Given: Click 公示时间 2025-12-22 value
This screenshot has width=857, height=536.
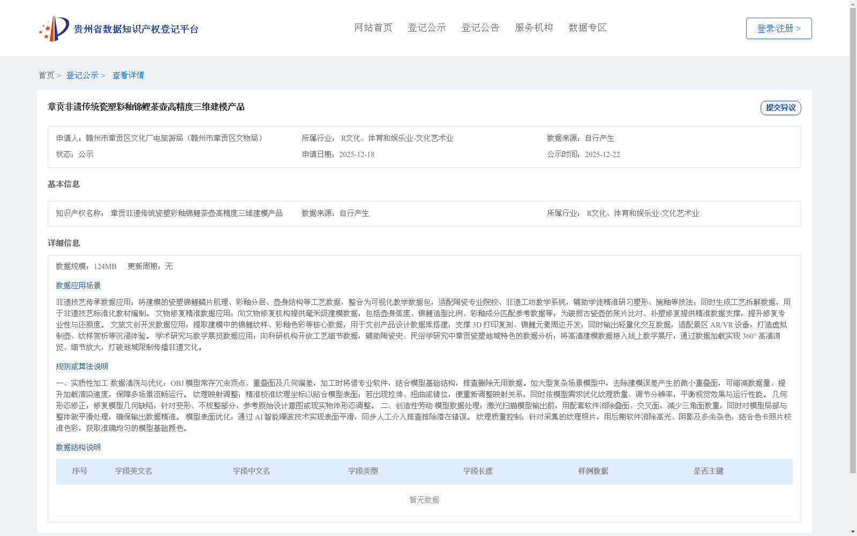Looking at the screenshot, I should [x=602, y=154].
